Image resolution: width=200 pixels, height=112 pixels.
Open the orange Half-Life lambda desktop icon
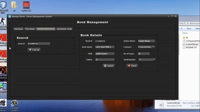coord(3,70)
